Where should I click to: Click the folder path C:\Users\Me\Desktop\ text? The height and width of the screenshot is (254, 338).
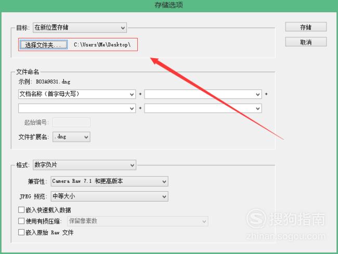tap(102, 45)
